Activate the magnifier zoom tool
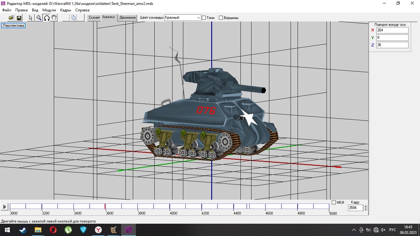Image resolution: width=420 pixels, height=236 pixels. pos(39,18)
